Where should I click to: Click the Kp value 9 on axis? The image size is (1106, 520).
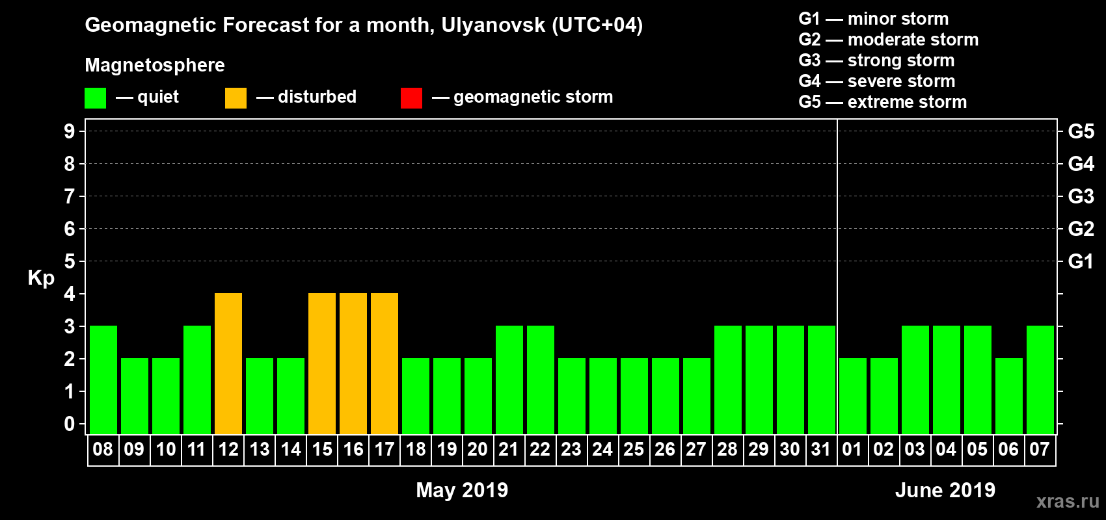pos(70,131)
